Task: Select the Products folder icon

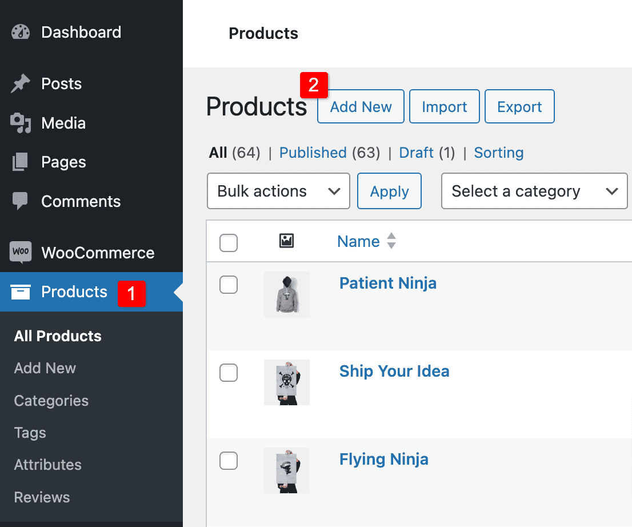Action: 20,292
